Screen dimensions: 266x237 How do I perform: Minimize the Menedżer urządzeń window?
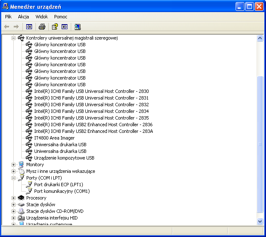[240, 7]
